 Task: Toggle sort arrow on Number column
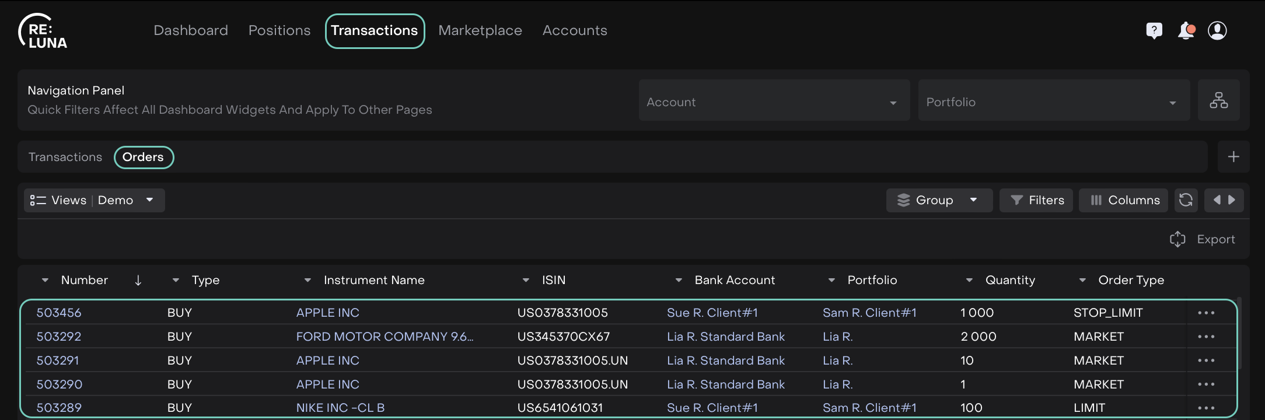(x=138, y=281)
